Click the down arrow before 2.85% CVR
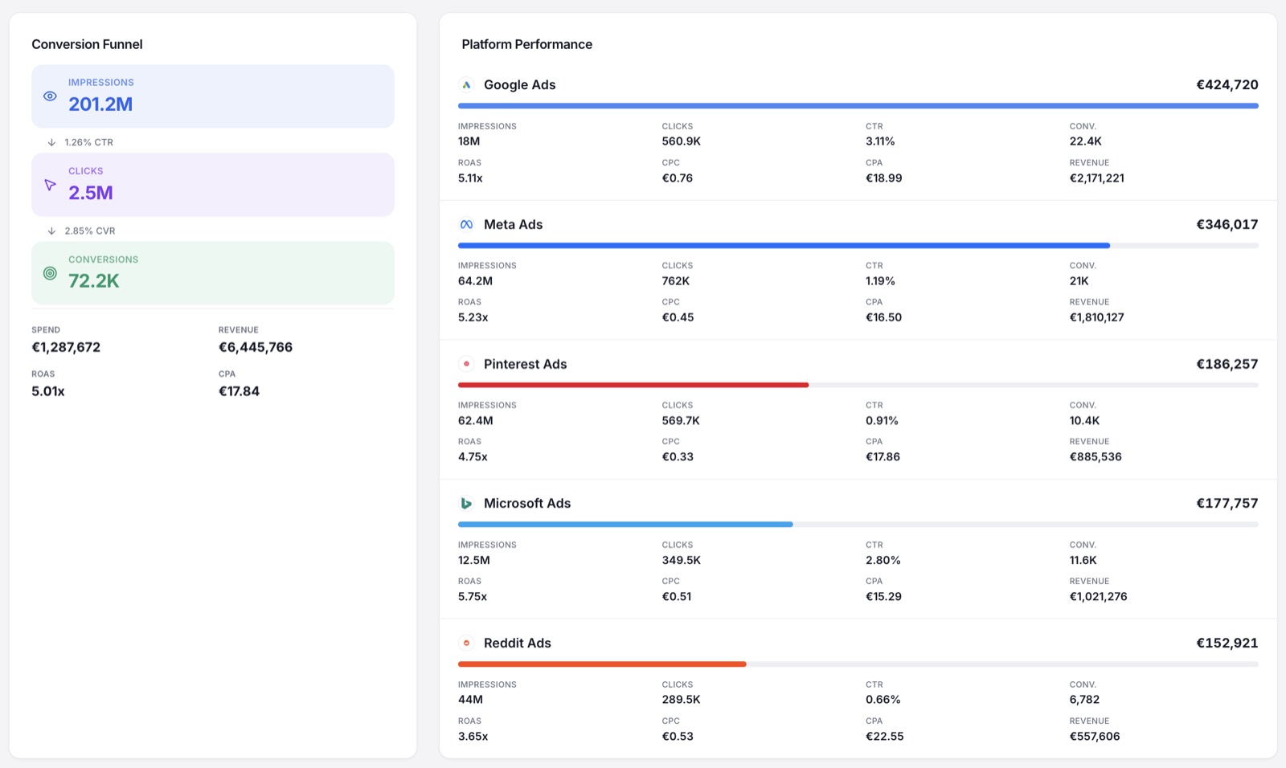 pos(51,231)
